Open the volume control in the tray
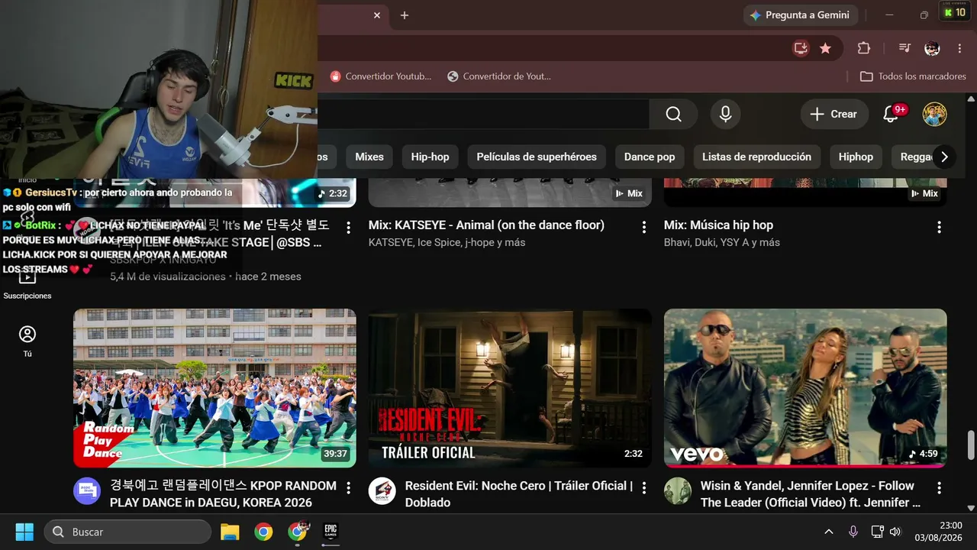This screenshot has width=977, height=550. [x=895, y=532]
